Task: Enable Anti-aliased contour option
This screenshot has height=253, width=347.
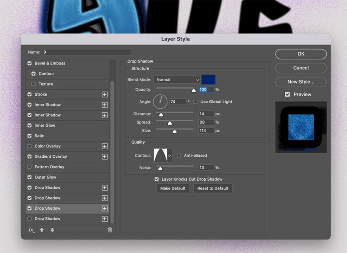Action: click(179, 156)
